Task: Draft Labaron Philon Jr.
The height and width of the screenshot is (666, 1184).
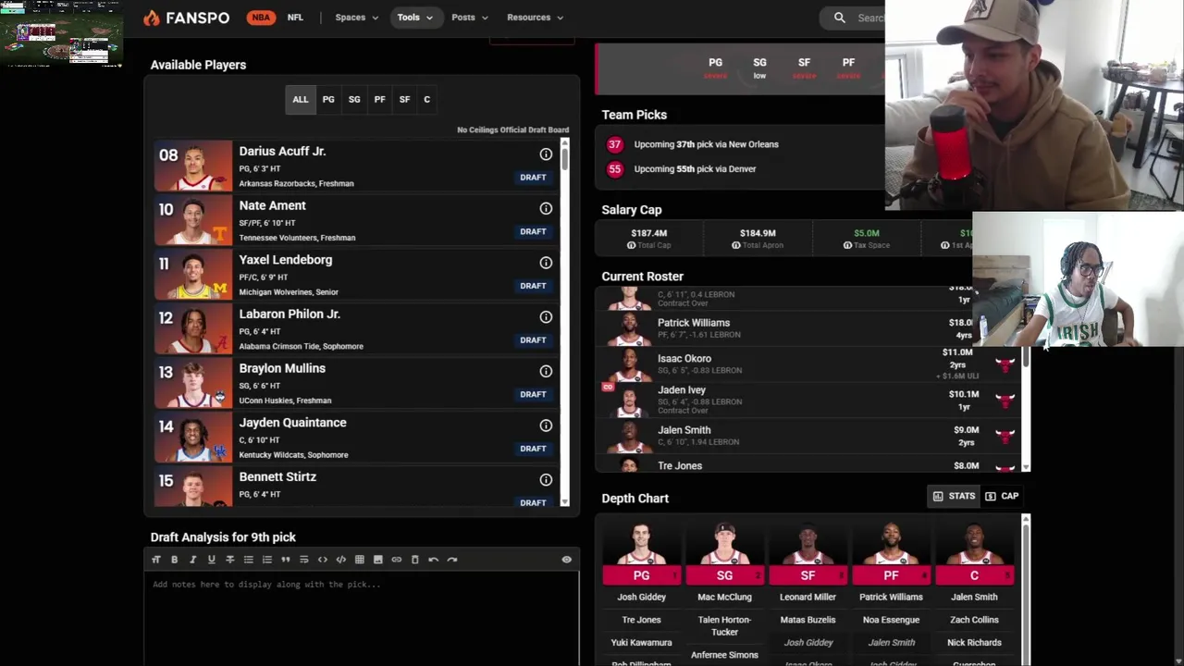Action: coord(533,340)
